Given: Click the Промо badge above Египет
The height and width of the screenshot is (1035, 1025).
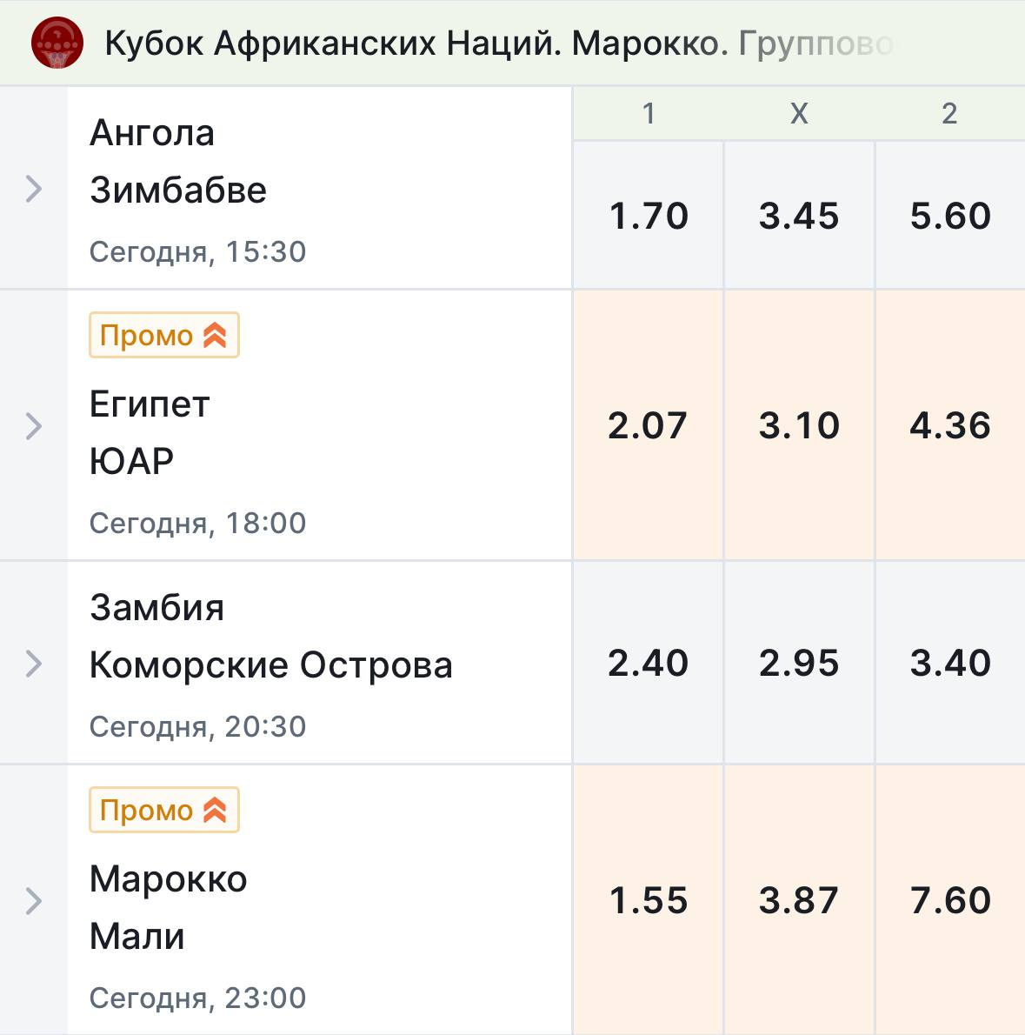Looking at the screenshot, I should 163,336.
